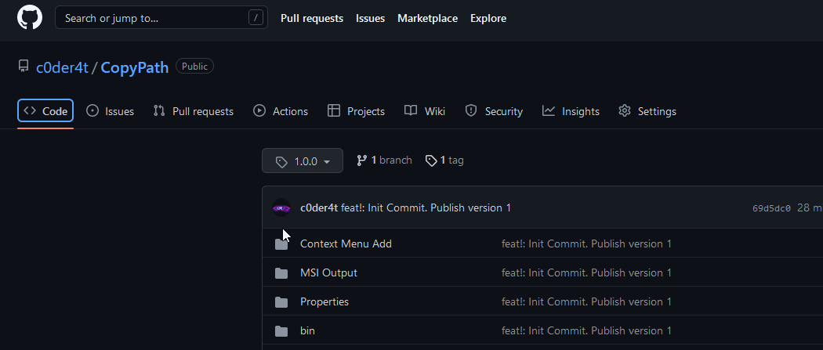Open Explore from the top navigation

point(488,18)
